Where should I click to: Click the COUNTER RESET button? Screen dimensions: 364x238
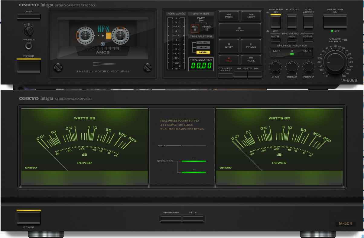226,75
